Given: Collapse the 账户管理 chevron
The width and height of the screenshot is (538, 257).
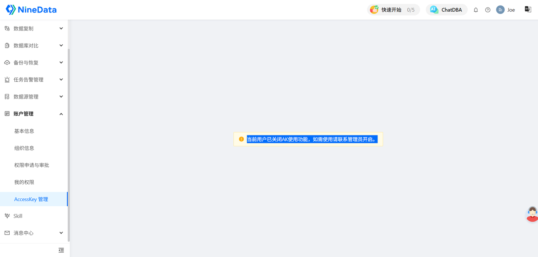Looking at the screenshot, I should [61, 114].
